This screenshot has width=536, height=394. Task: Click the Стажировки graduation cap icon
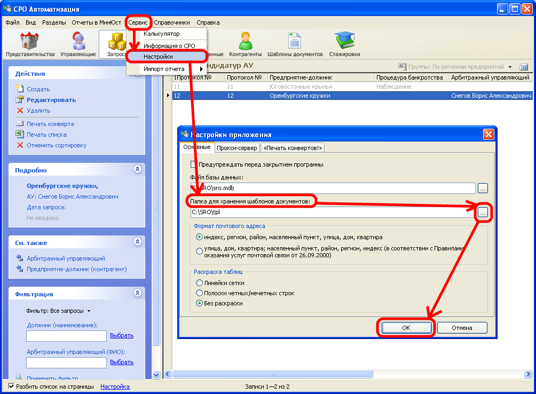344,44
